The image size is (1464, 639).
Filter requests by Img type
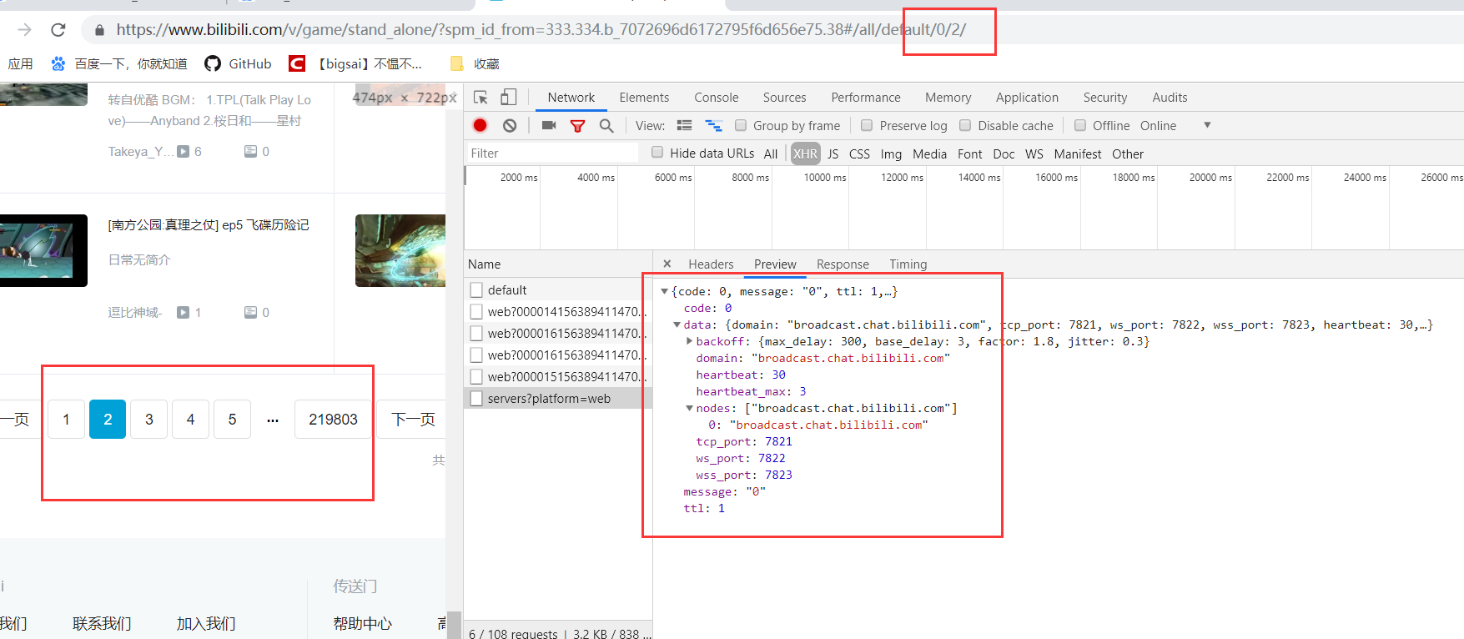coord(891,153)
